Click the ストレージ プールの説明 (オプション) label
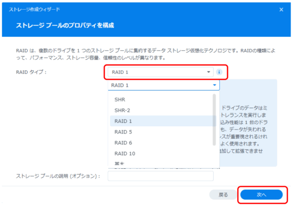292x208 pixels. click(x=58, y=176)
